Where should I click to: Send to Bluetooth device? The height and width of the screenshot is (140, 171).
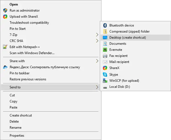[135, 25]
